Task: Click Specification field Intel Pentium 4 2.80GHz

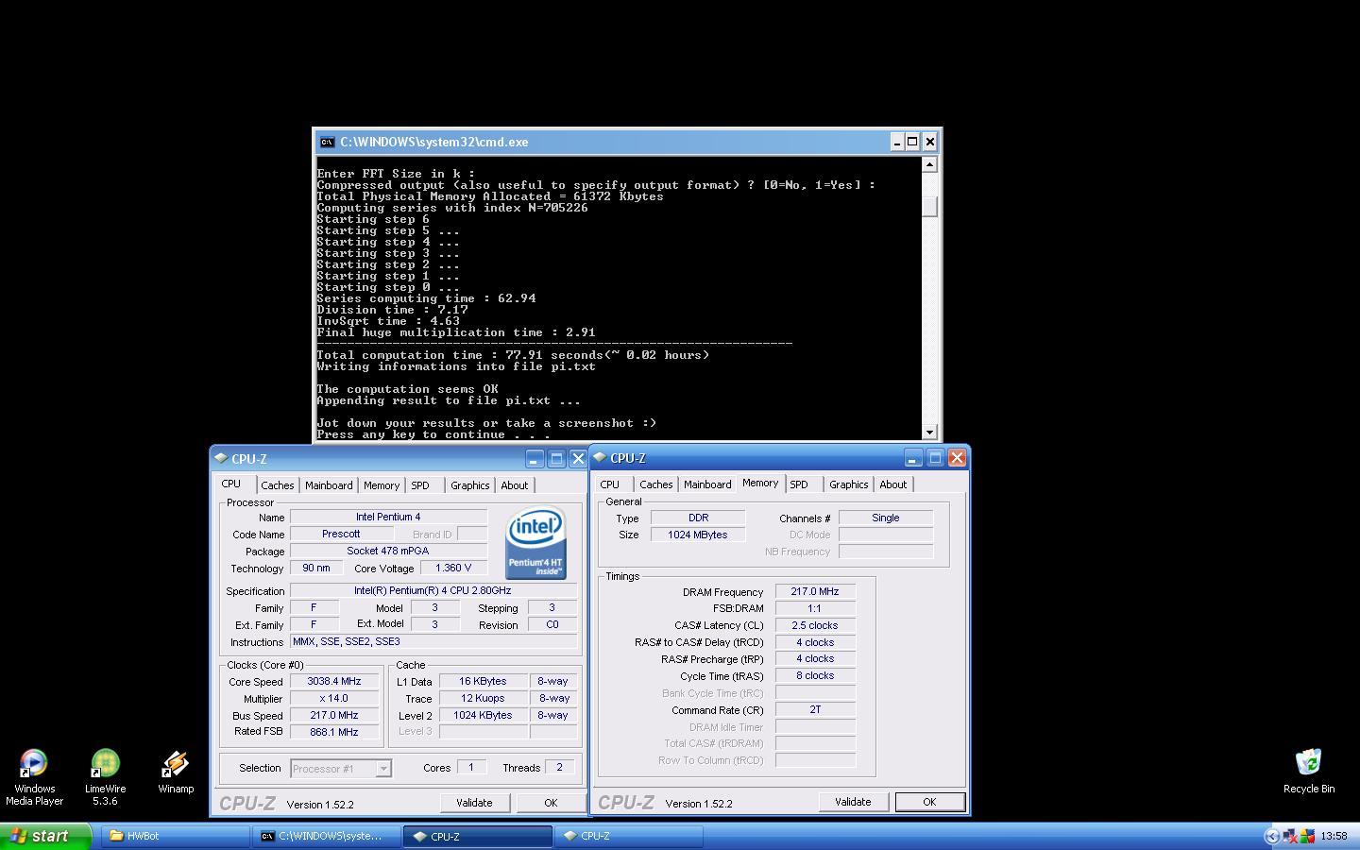Action: (x=433, y=590)
